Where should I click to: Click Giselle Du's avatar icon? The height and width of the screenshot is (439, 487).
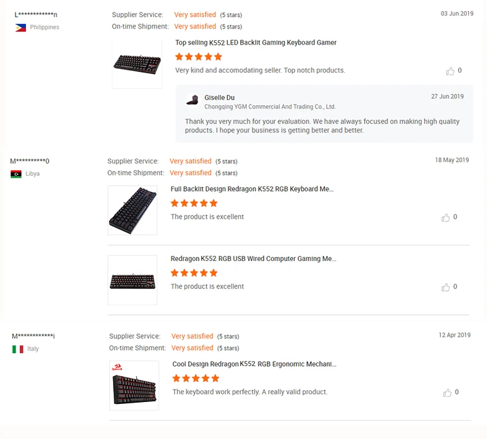(192, 99)
